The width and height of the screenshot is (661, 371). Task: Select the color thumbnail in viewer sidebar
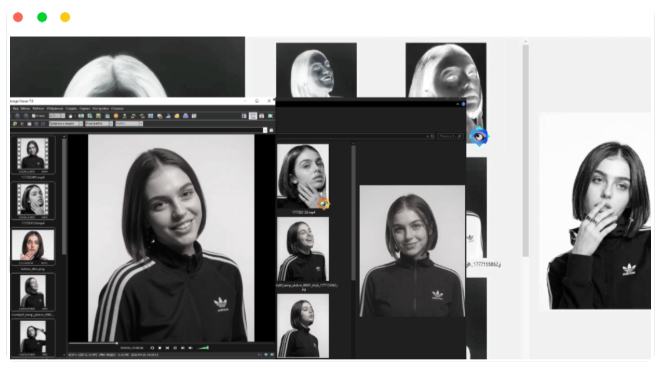coord(33,246)
